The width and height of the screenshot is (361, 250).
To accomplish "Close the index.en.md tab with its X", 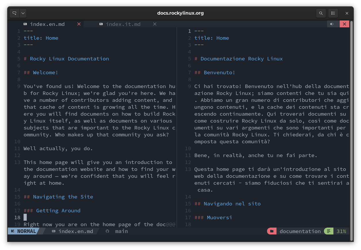I will coord(79,24).
